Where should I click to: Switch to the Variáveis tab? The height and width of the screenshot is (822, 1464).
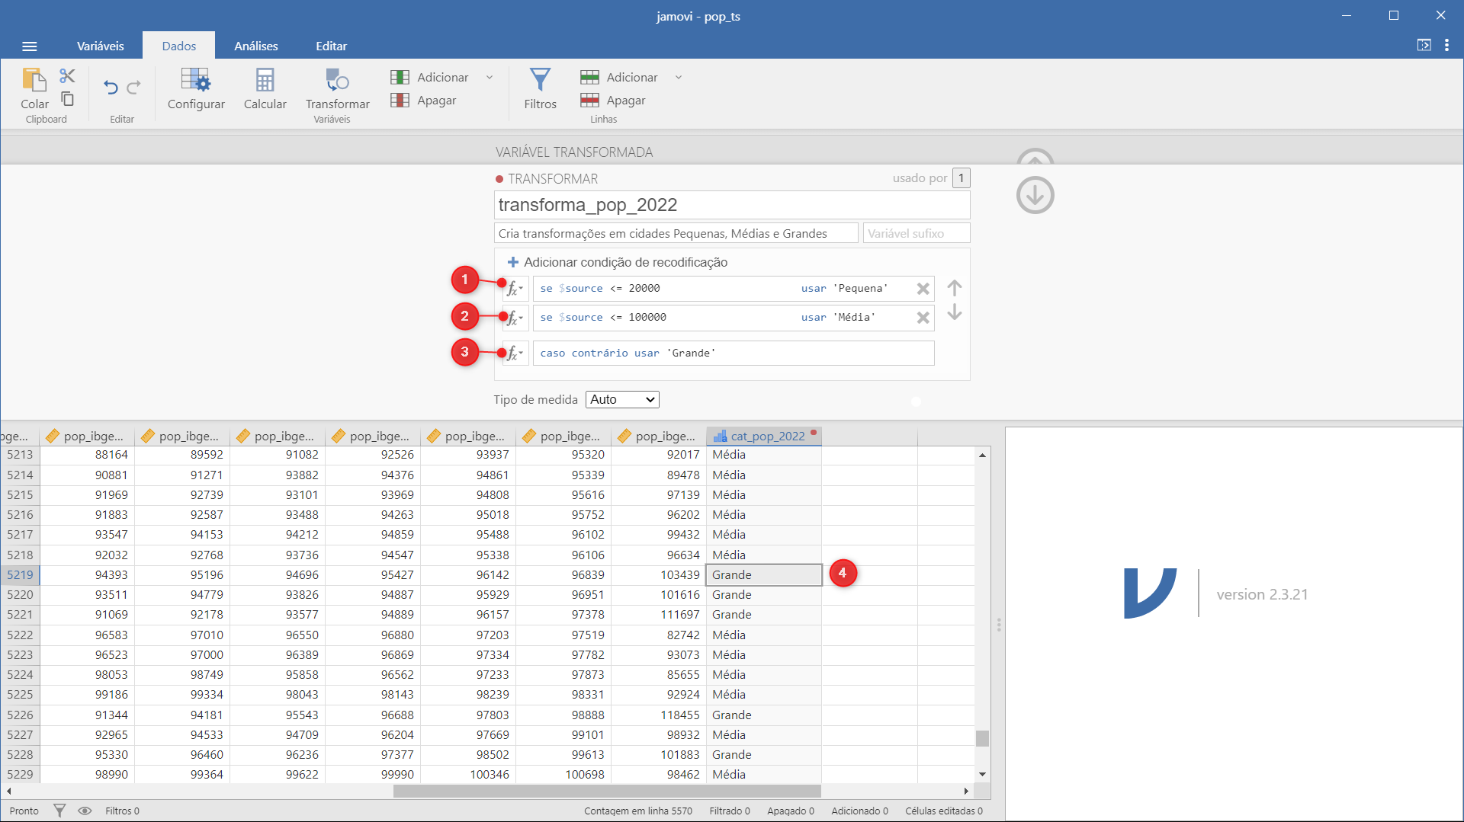[100, 46]
